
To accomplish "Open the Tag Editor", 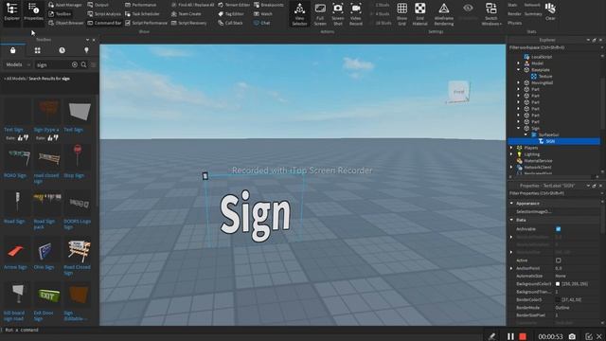I will pos(231,14).
